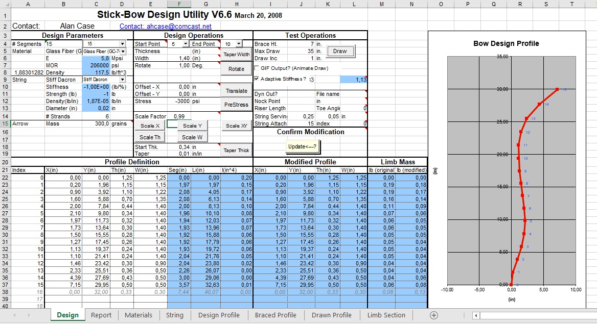Add a new sheet with plus button
Viewport: 597px width, 324px height.
434,315
